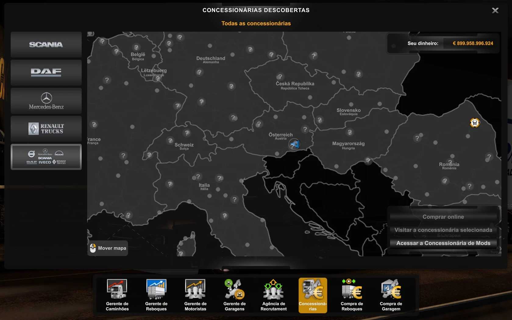Choose the Mercedes-Benz dealer filter
The height and width of the screenshot is (320, 512).
click(x=46, y=101)
